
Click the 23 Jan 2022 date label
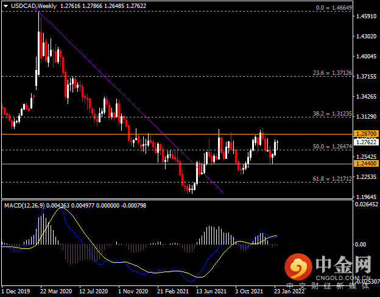(289, 291)
